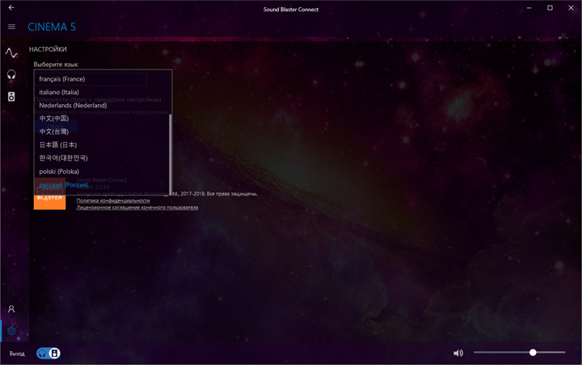Viewport: 582px width, 365px height.
Task: Choose français (France) language option
Action: coord(103,79)
